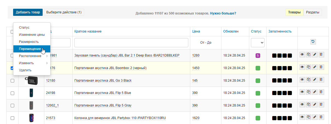Copy the JBL Flip 5 Blue product

pos(309,92)
